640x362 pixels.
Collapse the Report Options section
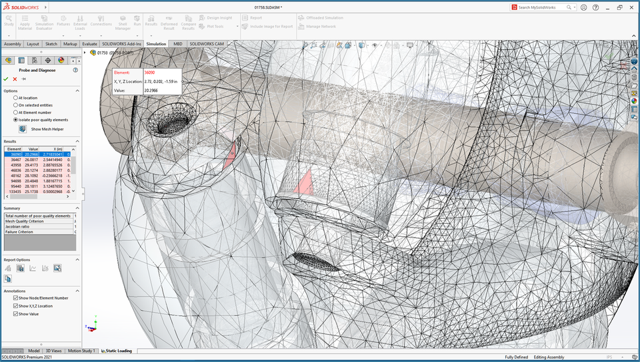77,260
